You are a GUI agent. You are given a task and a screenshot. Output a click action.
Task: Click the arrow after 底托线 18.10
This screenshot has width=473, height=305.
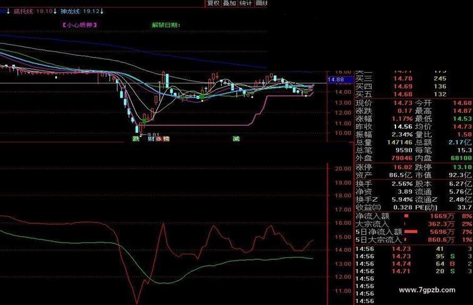(55, 11)
